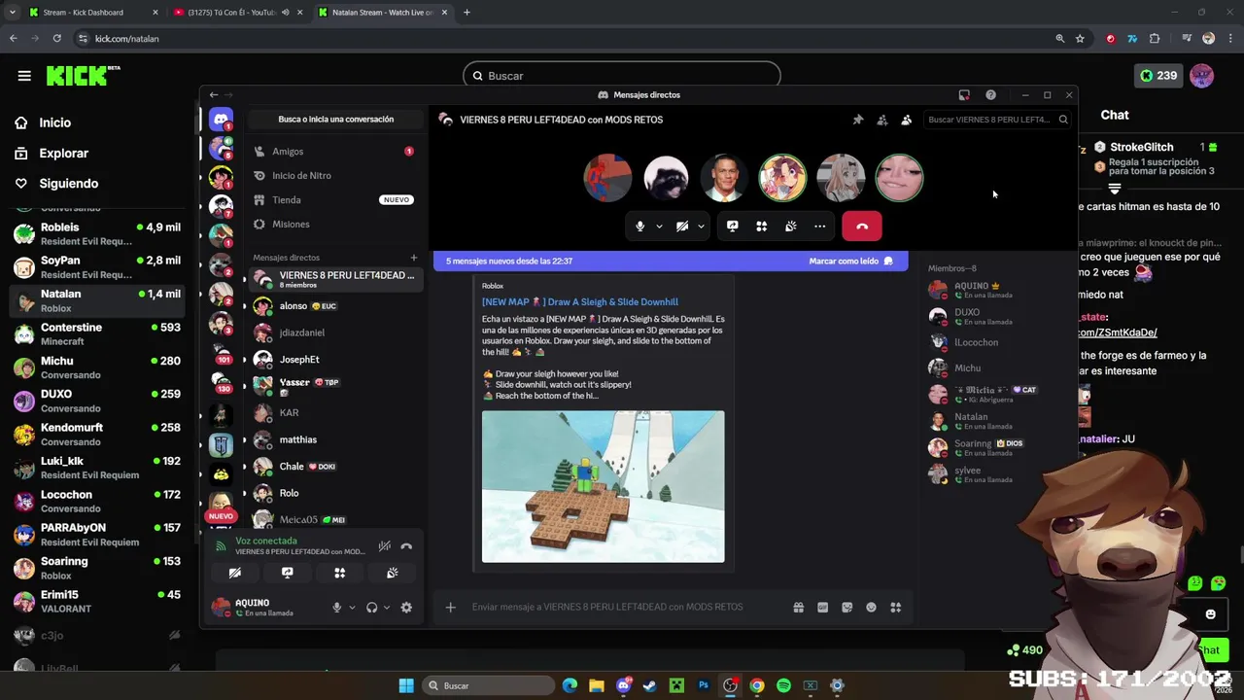Image resolution: width=1244 pixels, height=700 pixels.
Task: Go to Discord direct messages home icon
Action: (222, 120)
